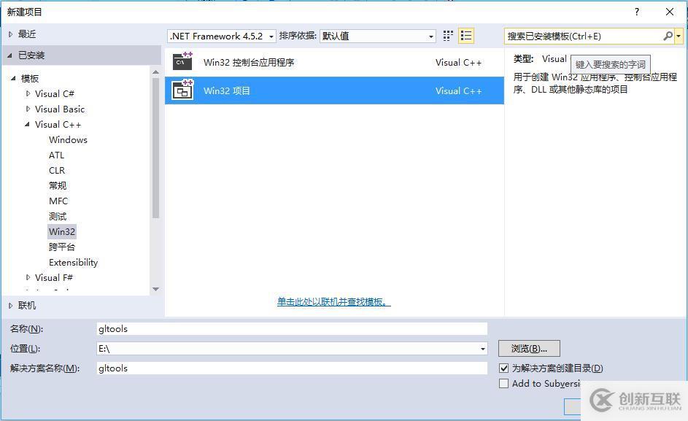Image resolution: width=688 pixels, height=421 pixels.
Task: Switch to medium icons list view
Action: pos(466,36)
